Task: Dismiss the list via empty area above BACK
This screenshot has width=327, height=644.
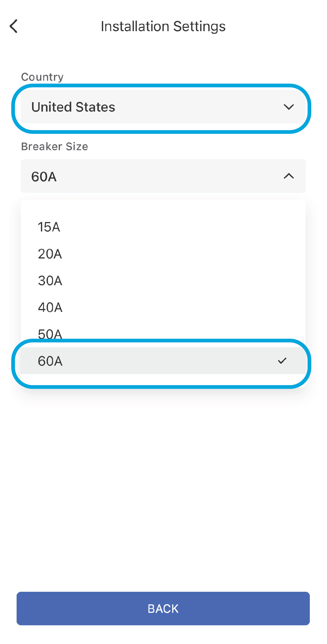Action: (163, 490)
